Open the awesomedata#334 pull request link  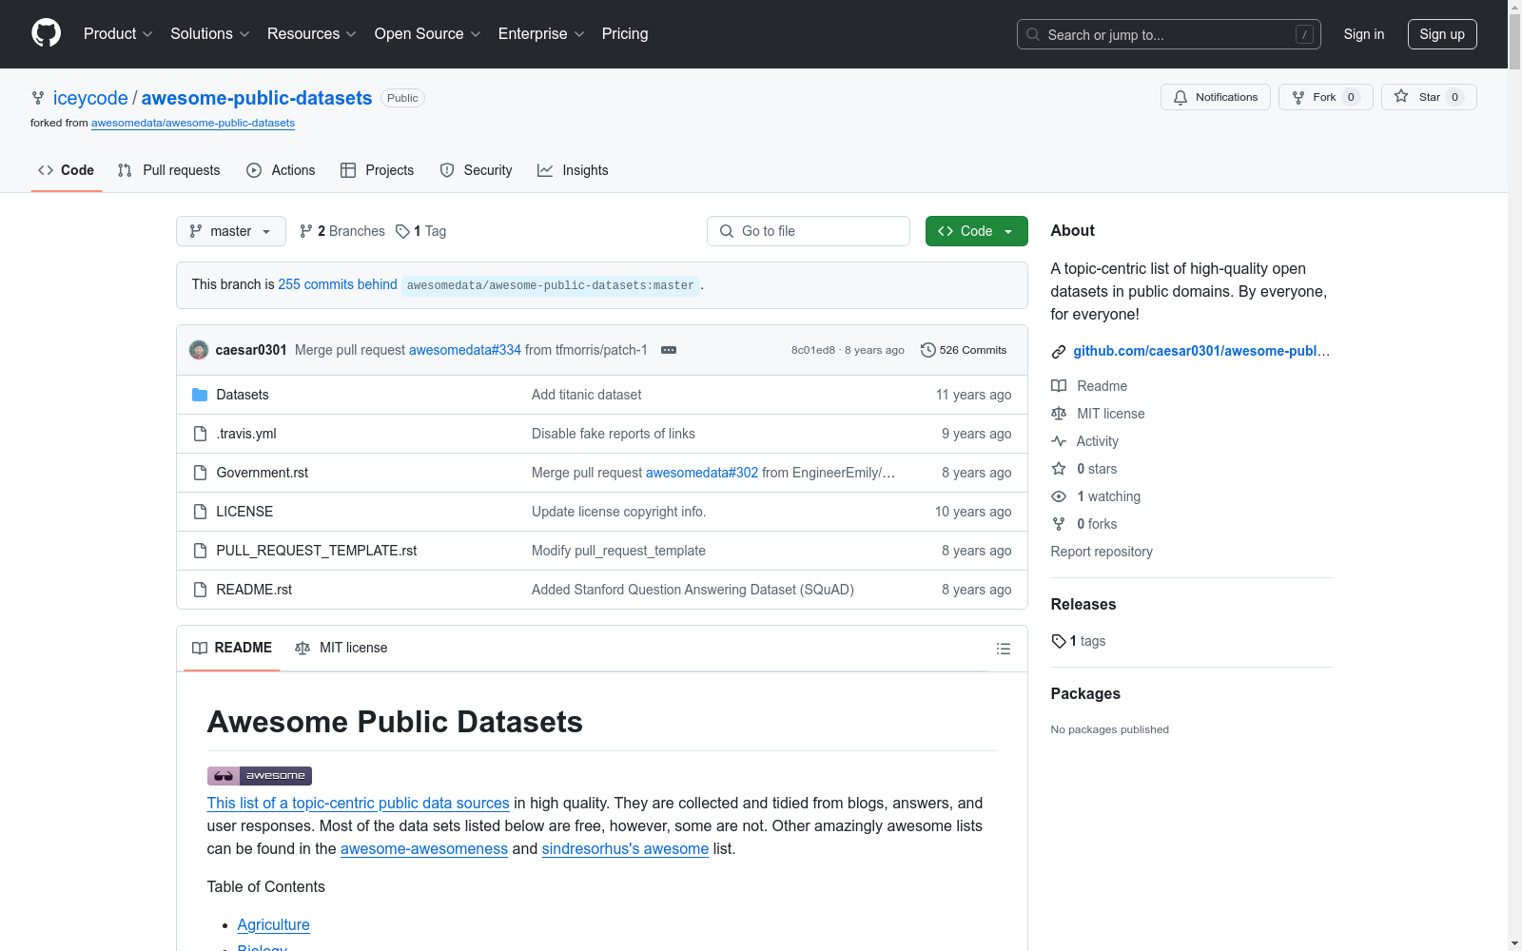tap(465, 350)
